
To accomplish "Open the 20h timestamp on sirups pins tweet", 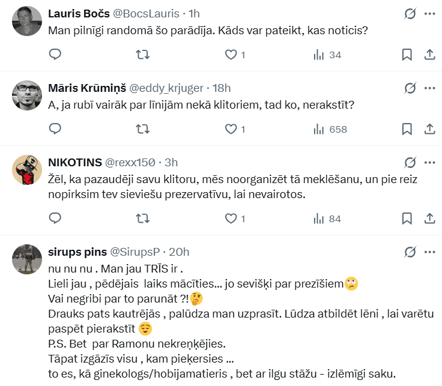I will (180, 252).
